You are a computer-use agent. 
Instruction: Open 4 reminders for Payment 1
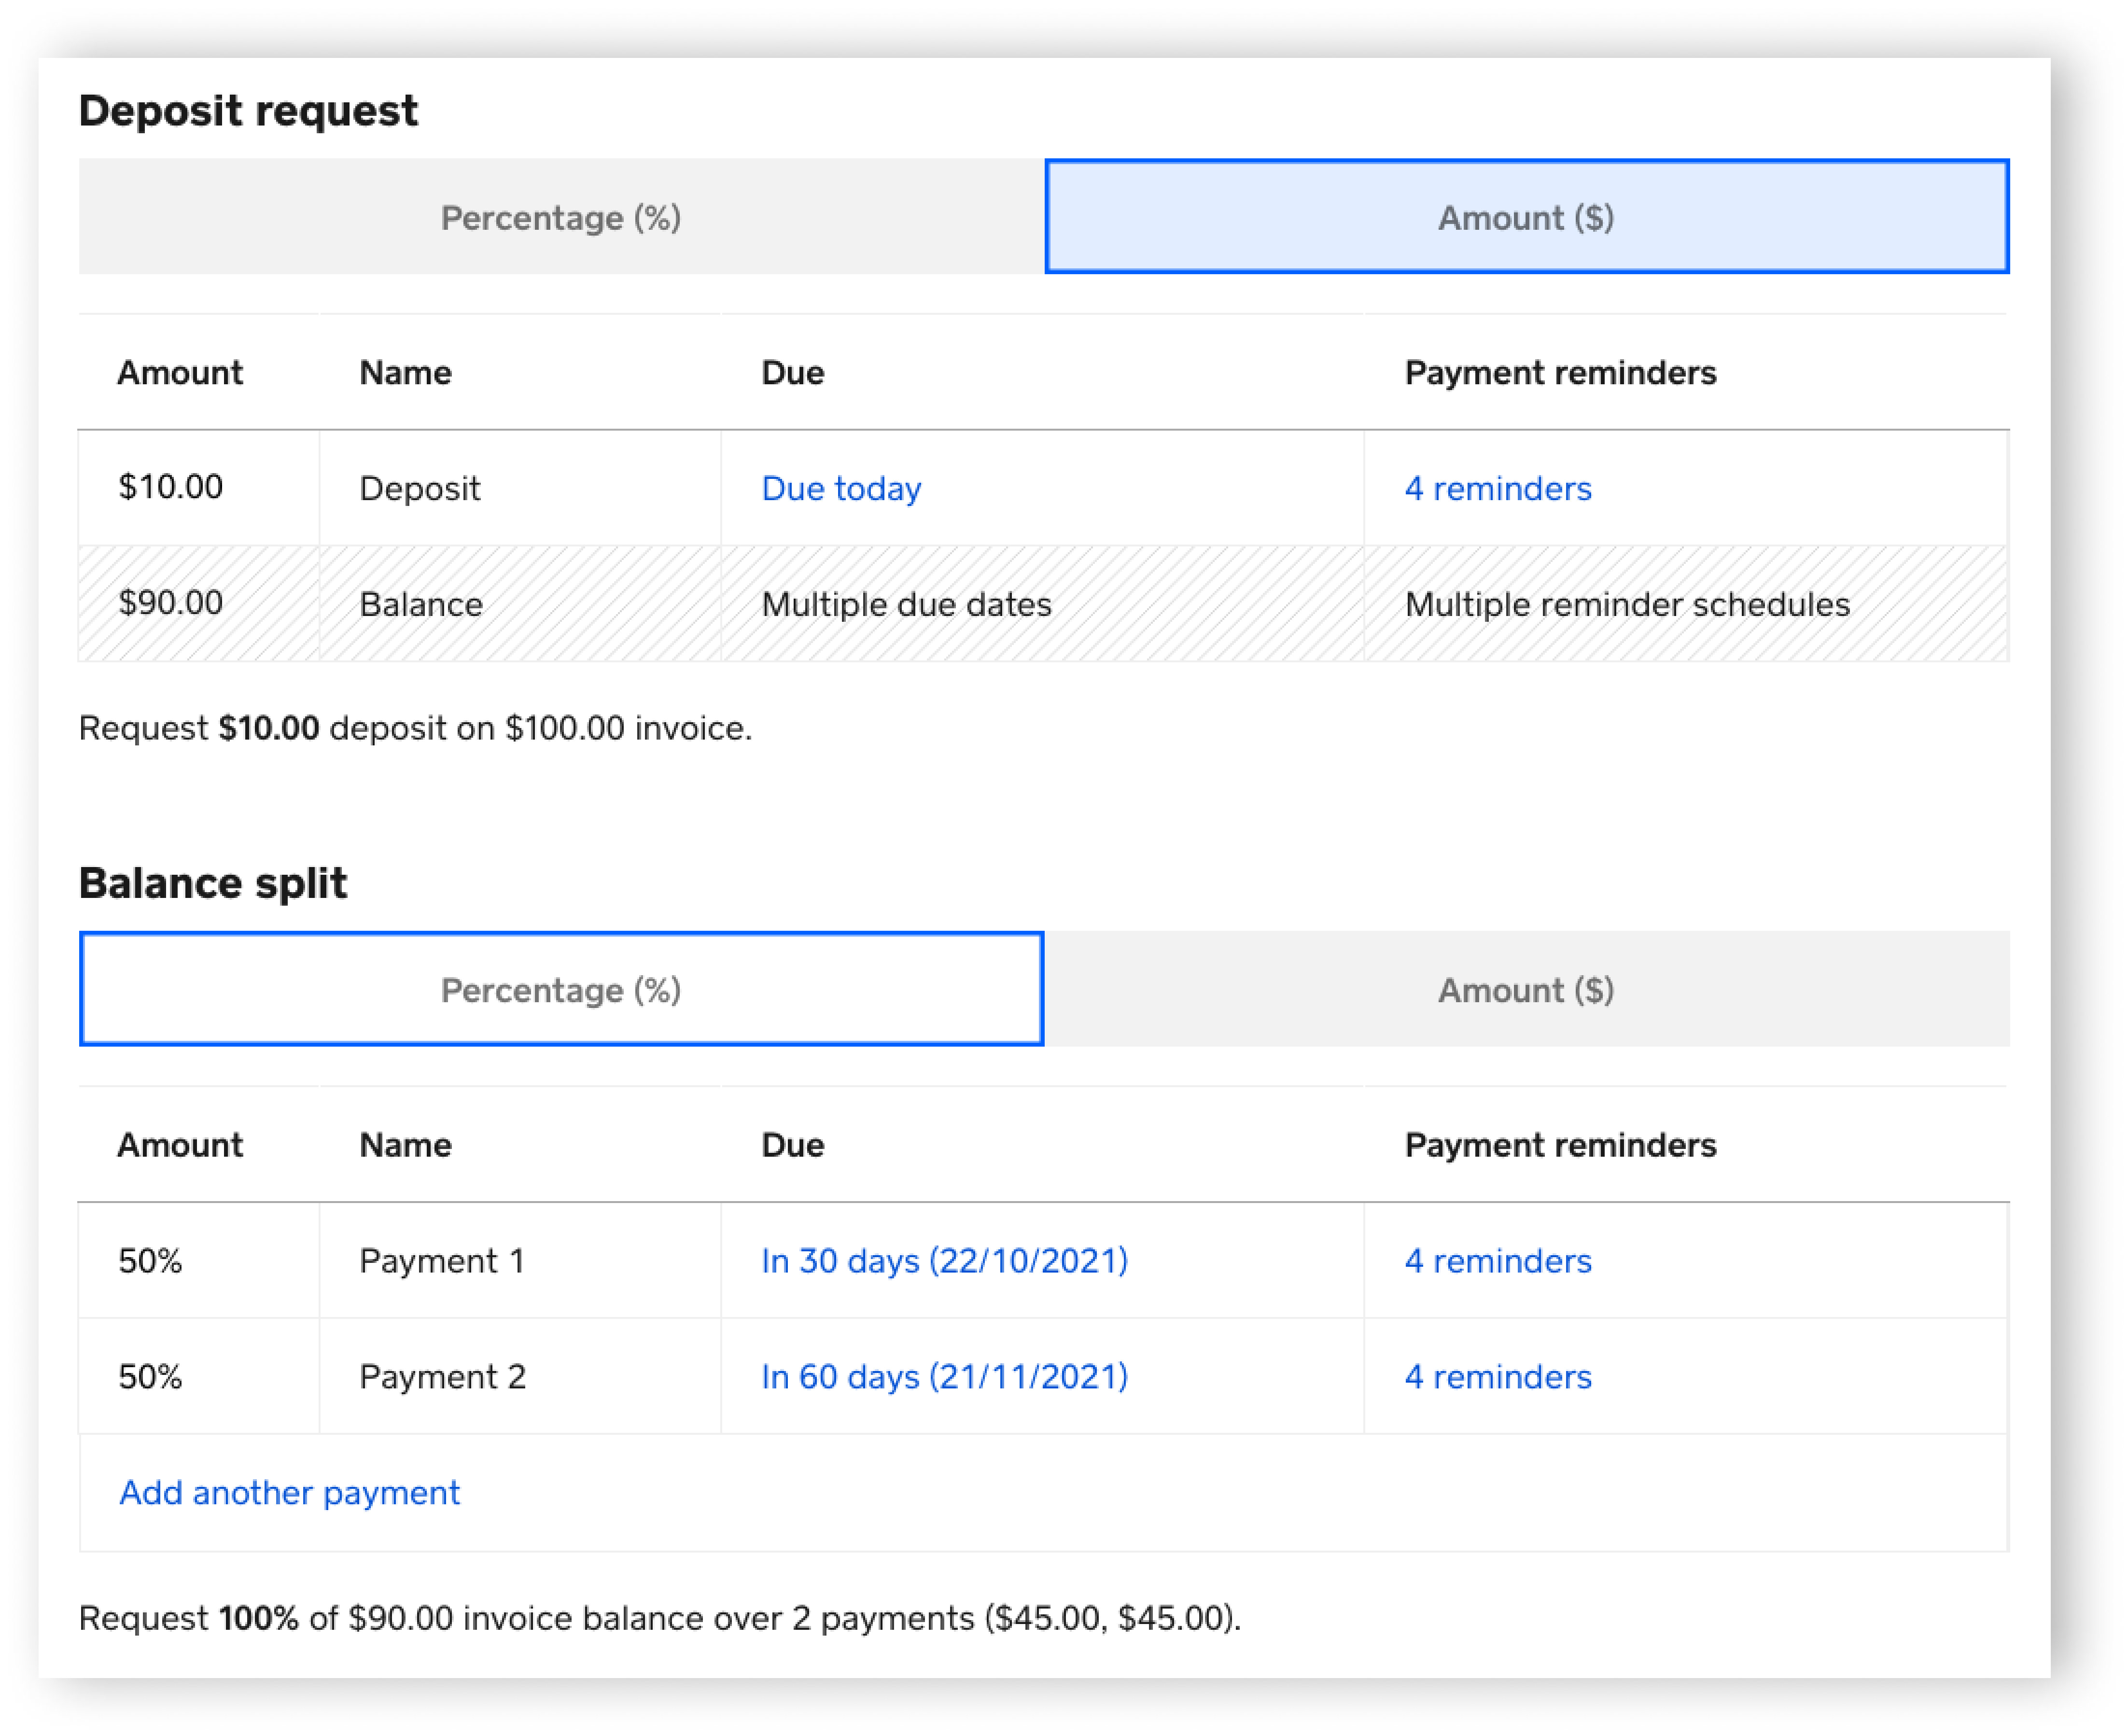tap(1497, 1260)
